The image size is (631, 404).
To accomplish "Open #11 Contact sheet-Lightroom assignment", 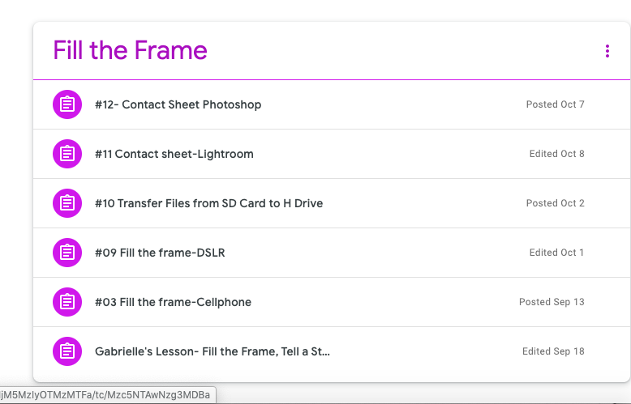I will click(174, 154).
